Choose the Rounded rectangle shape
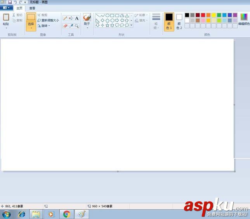This screenshot has height=219, width=250. click(x=117, y=16)
